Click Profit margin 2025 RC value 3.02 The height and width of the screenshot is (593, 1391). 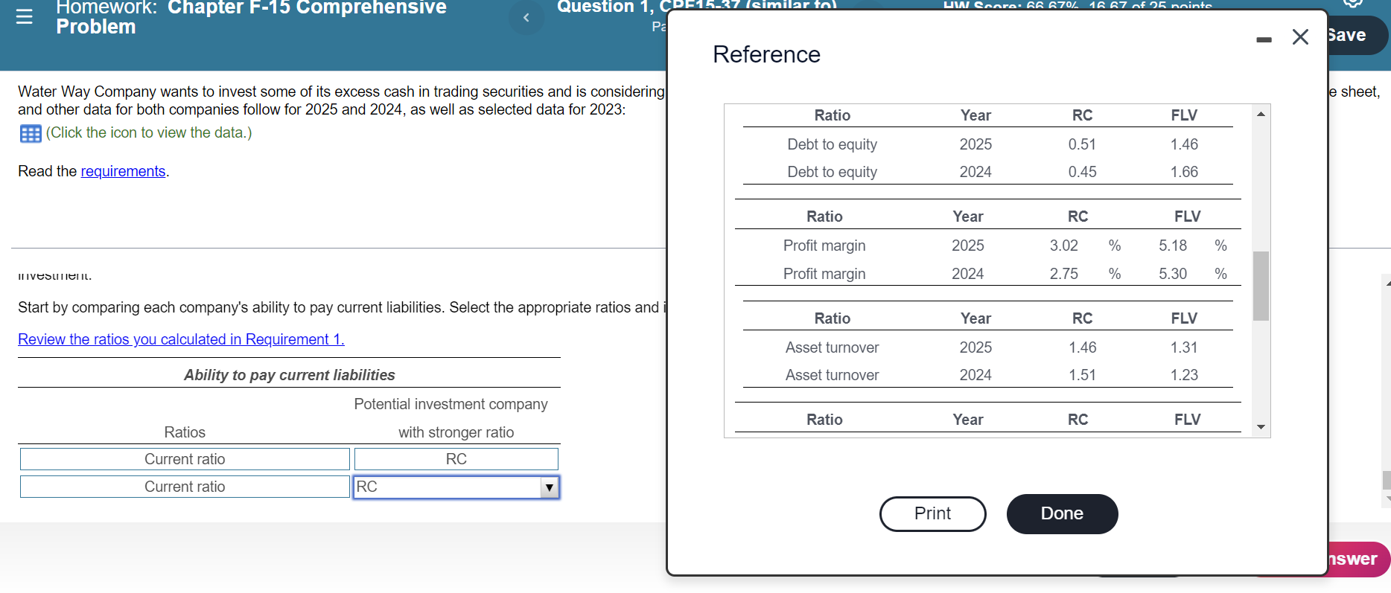coord(1063,246)
